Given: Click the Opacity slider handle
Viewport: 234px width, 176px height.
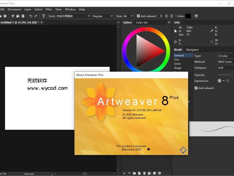Looking at the screenshot, I should (231, 75).
